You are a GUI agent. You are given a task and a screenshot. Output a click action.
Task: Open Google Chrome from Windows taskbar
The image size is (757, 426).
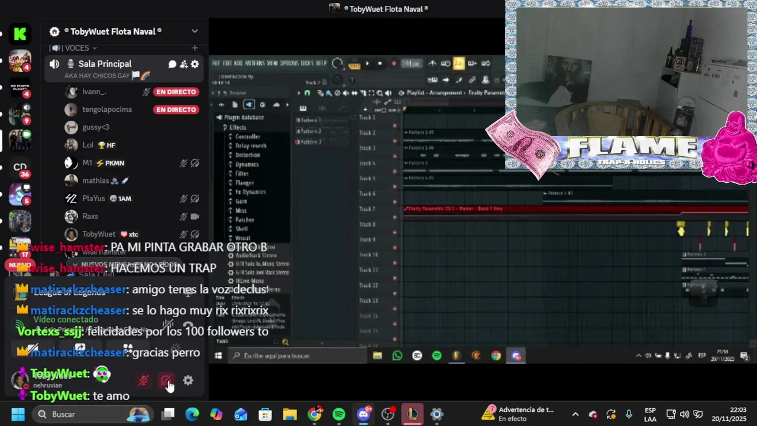[315, 414]
